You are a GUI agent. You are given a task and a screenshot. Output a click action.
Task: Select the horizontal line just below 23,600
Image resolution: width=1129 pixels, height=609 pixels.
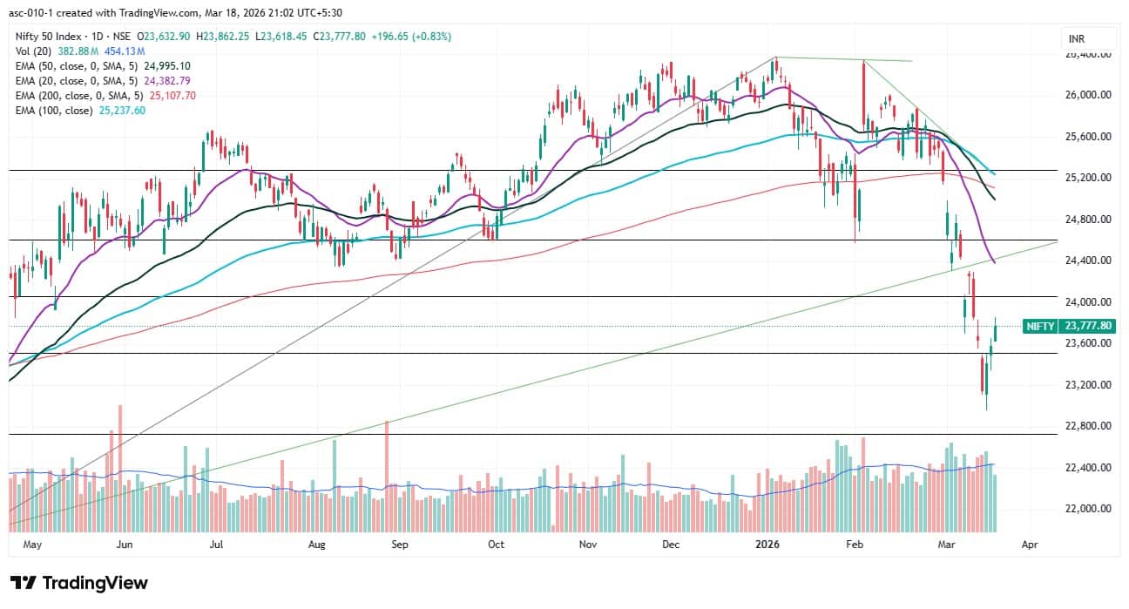533,353
